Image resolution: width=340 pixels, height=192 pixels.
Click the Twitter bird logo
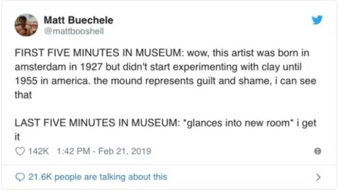pyautogui.click(x=317, y=20)
